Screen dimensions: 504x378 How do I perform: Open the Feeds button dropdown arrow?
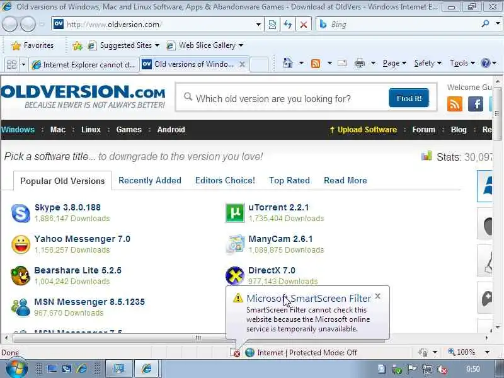pos(329,63)
